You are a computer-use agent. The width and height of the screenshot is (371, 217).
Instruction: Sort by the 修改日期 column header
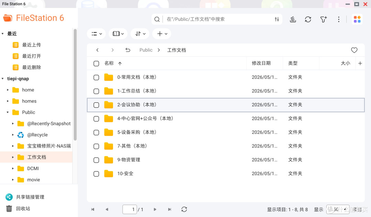(261, 63)
